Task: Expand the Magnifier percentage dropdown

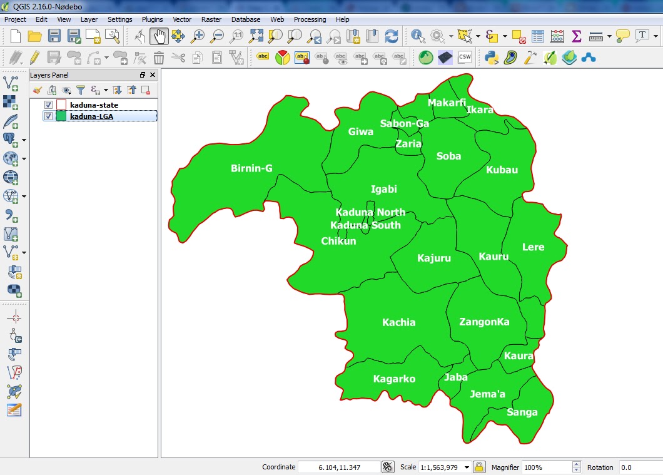Action: click(x=574, y=467)
